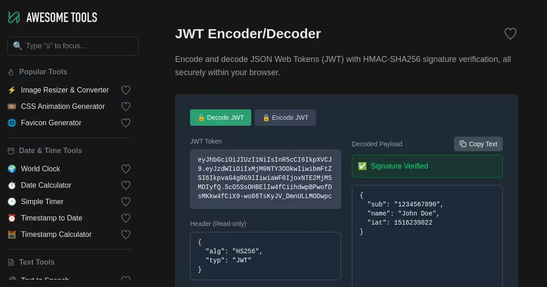Click the globe icon beside Favicon Generator

pyautogui.click(x=12, y=123)
